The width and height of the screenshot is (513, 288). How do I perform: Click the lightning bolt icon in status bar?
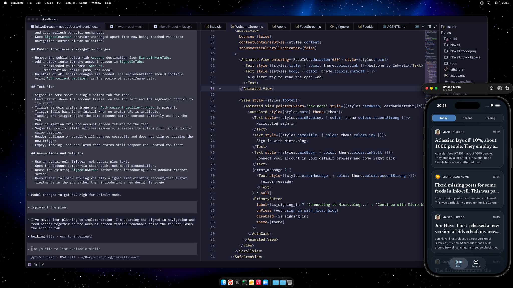pyautogui.click(x=43, y=264)
